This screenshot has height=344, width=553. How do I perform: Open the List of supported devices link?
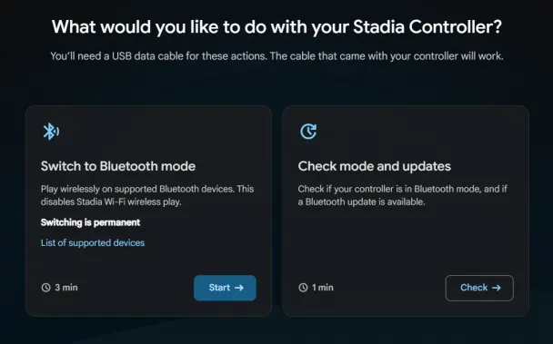(x=93, y=243)
